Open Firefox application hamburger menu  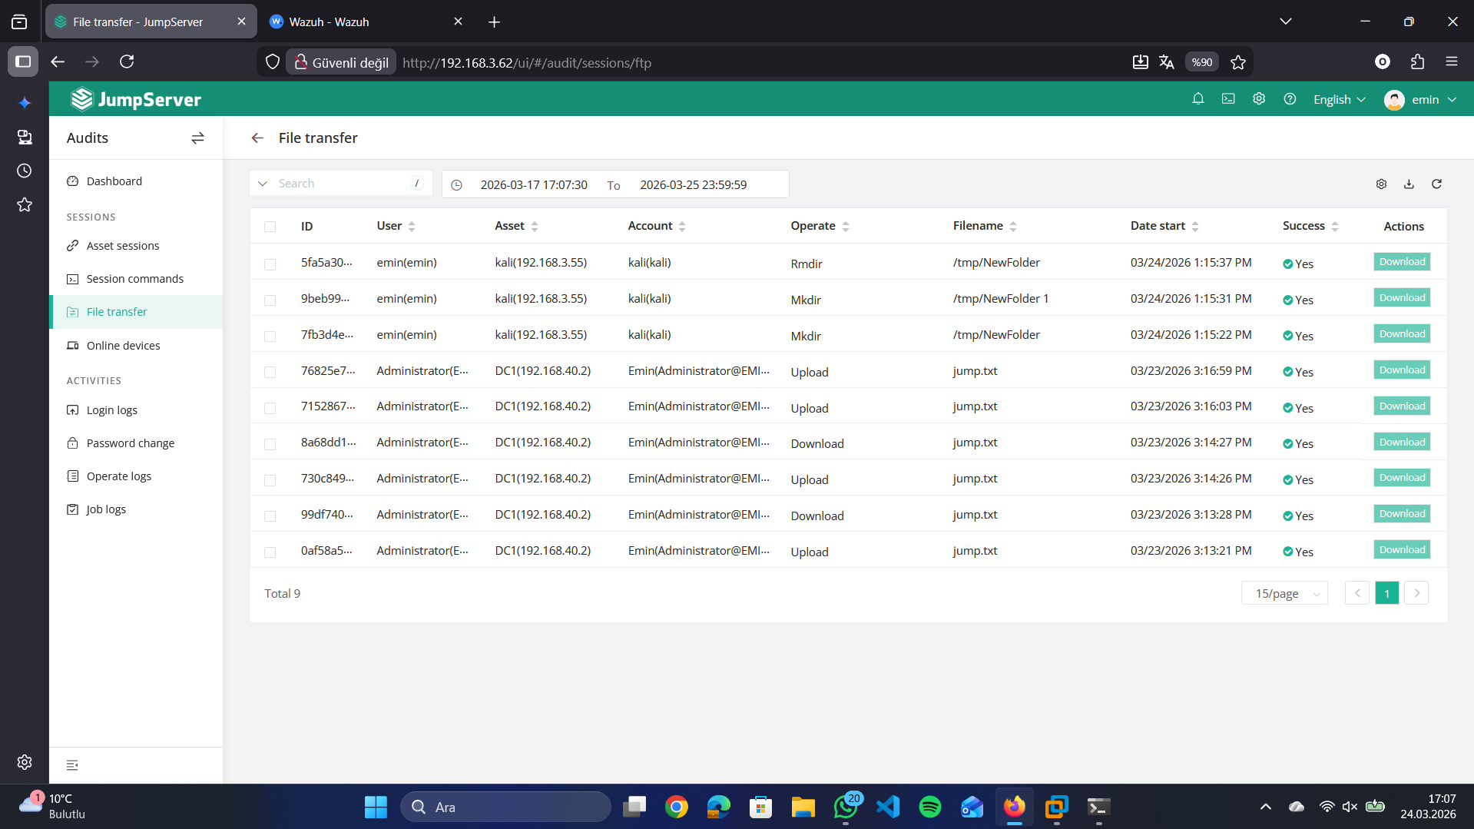1451,61
